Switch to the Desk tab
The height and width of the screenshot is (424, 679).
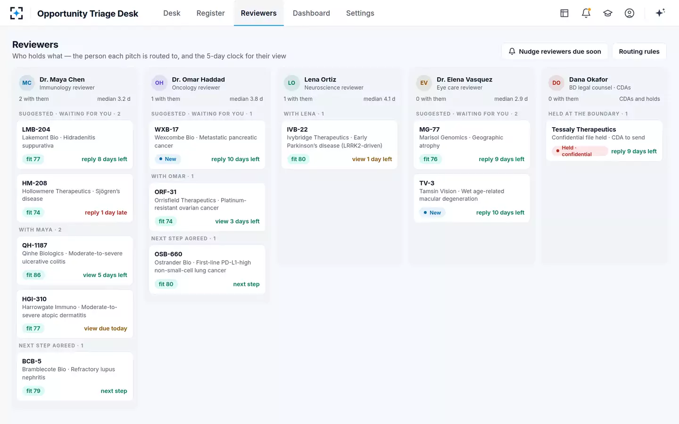point(172,13)
